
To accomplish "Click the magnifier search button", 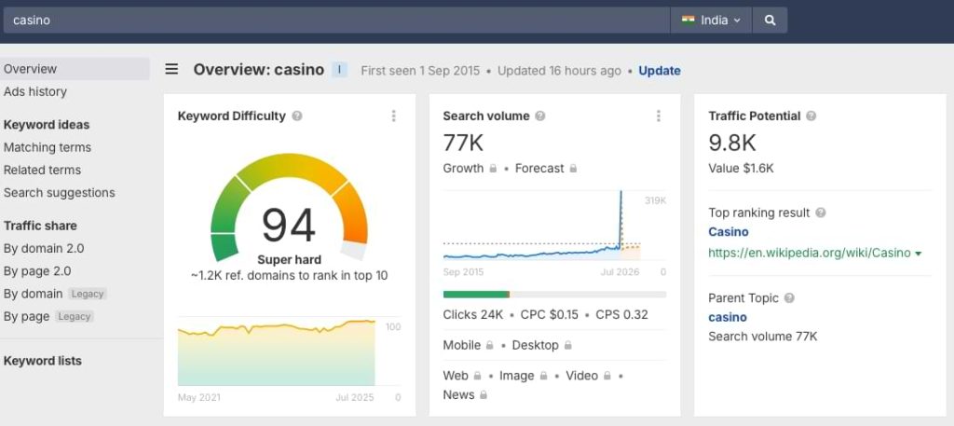I will pos(770,21).
